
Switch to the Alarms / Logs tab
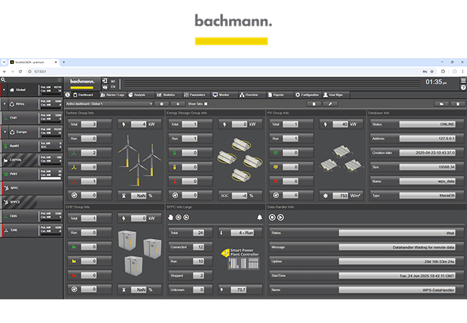[112, 95]
